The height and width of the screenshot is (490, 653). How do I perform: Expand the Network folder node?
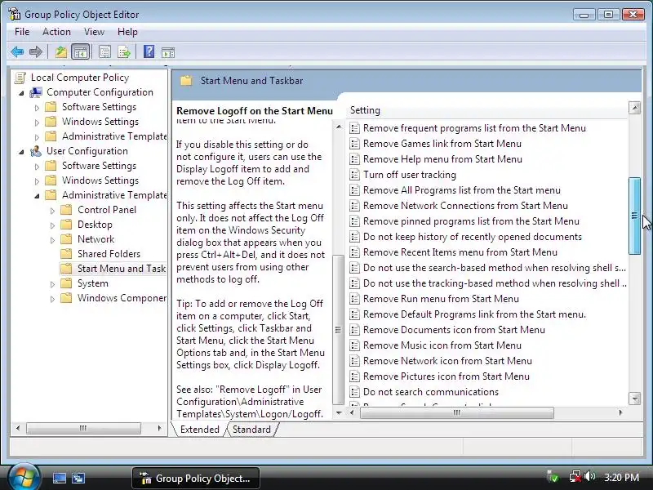52,239
